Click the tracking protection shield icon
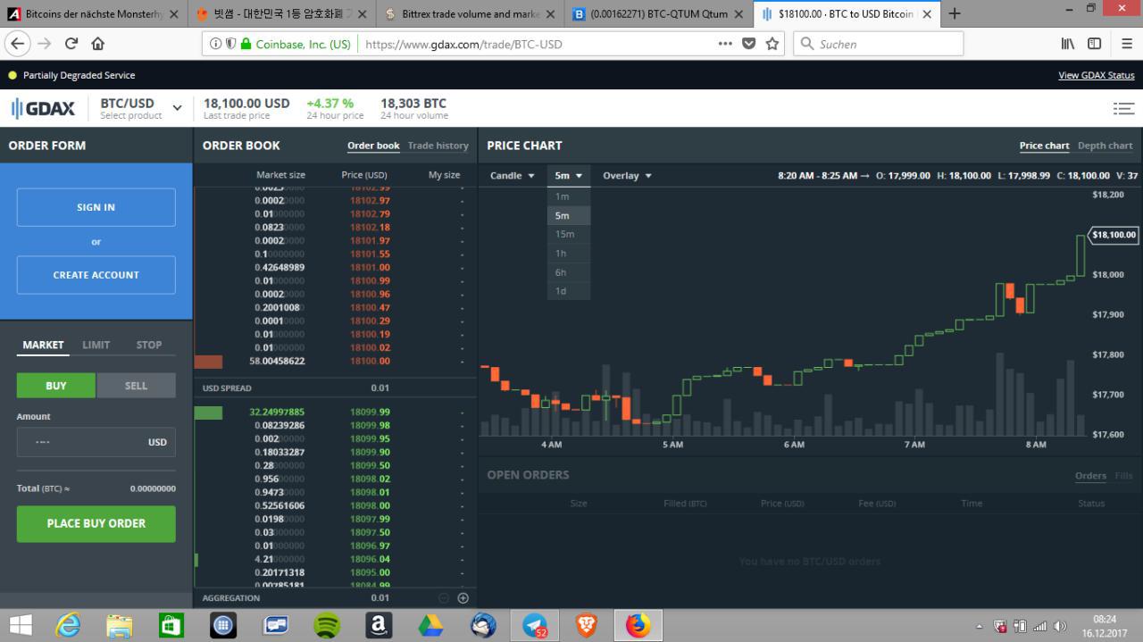 (x=230, y=44)
